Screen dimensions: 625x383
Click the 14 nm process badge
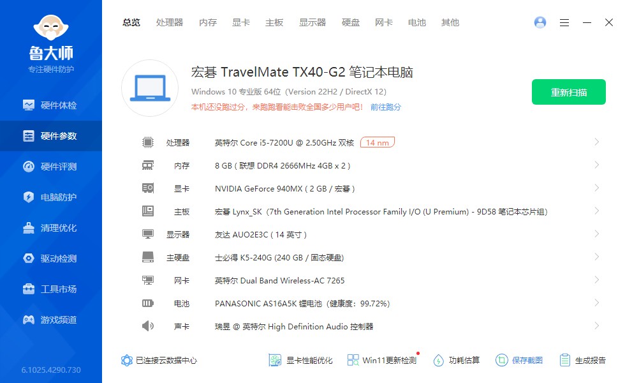[x=378, y=142]
